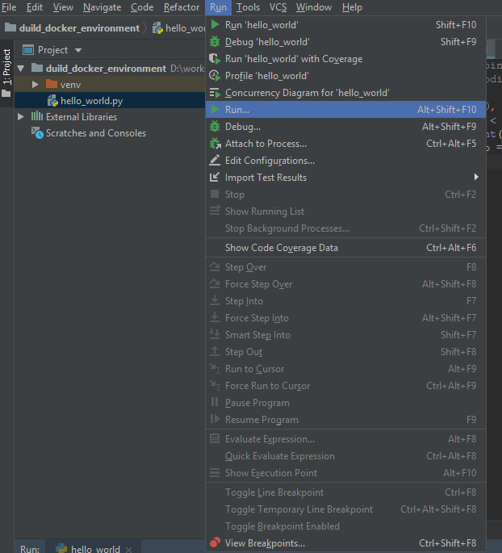Select Show Code Coverage Data

tap(345, 248)
